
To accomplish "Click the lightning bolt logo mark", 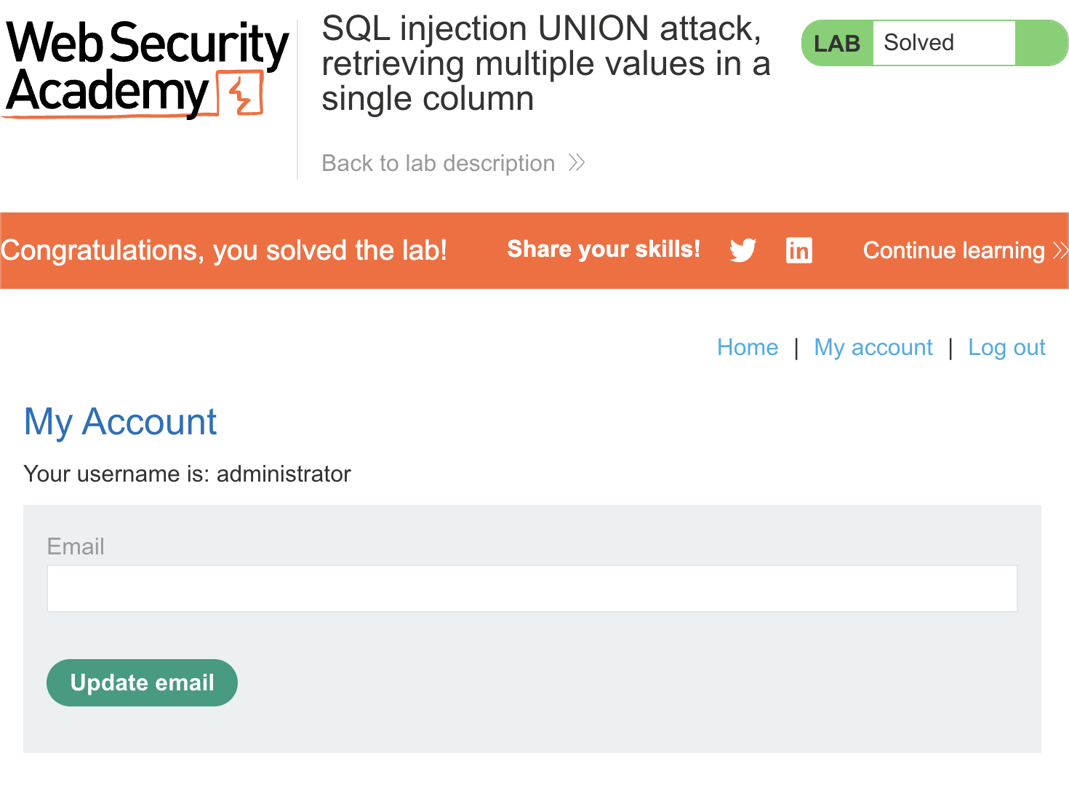I will point(241,94).
